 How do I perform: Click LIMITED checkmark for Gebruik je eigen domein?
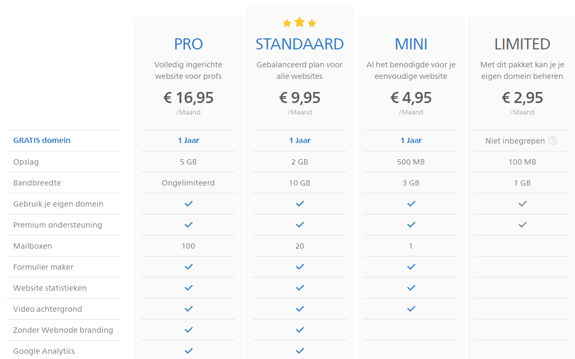tap(522, 204)
